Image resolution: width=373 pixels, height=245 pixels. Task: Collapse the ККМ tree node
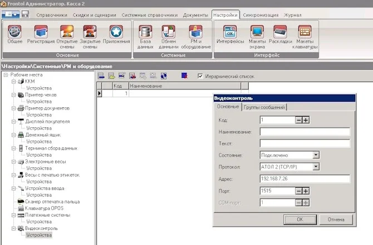14,82
